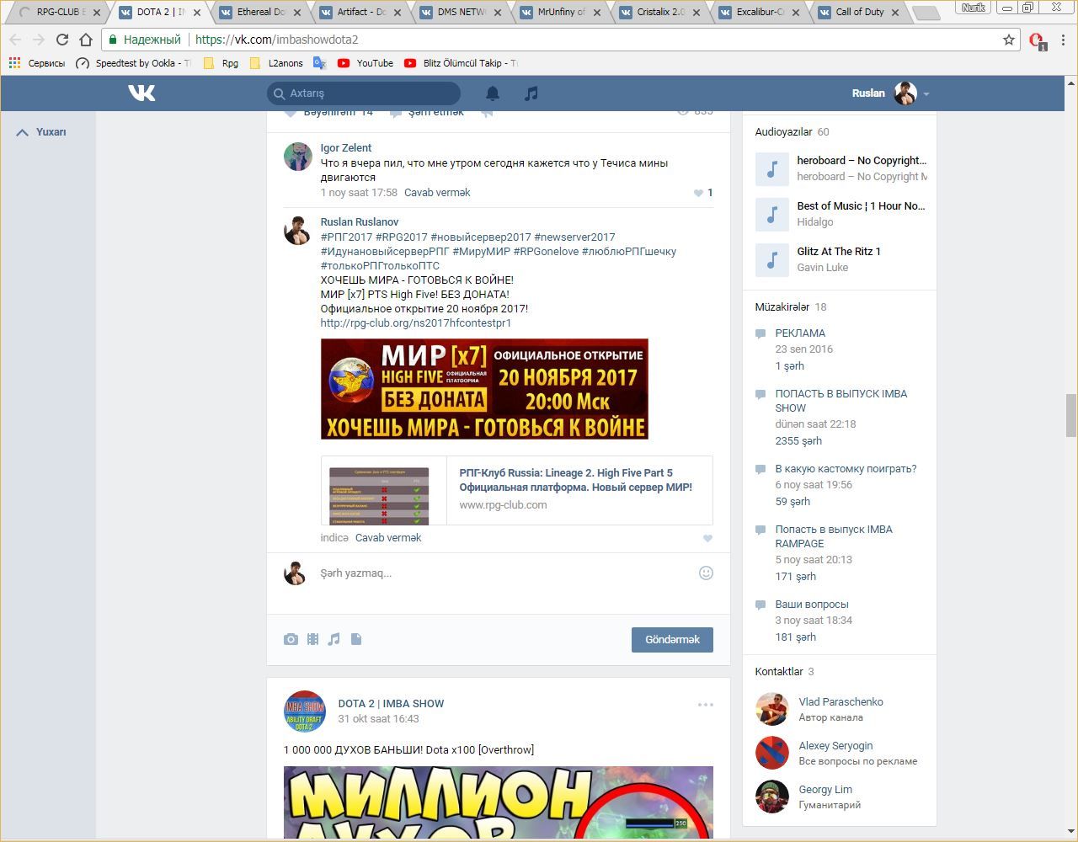
Task: Open Ruslan Ruslanov's profile name
Action: tap(360, 222)
